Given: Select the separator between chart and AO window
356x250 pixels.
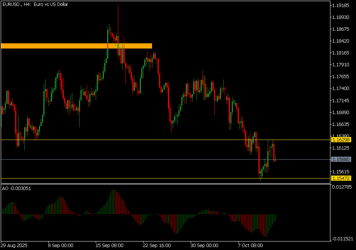Looking at the screenshot, I should pos(165,184).
